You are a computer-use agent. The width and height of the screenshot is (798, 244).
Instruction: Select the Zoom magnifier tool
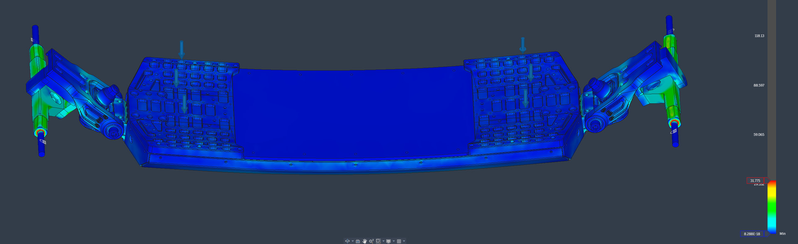click(x=371, y=241)
